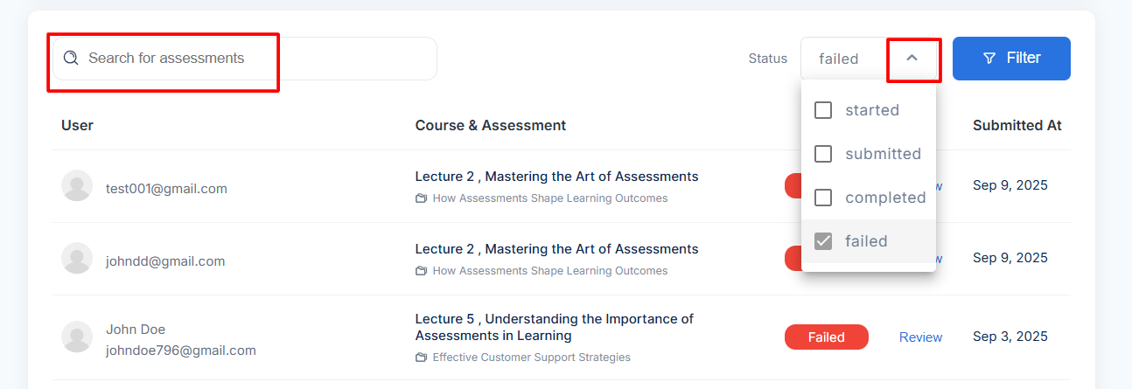Click johndd@gmail.com user avatar

pyautogui.click(x=77, y=259)
